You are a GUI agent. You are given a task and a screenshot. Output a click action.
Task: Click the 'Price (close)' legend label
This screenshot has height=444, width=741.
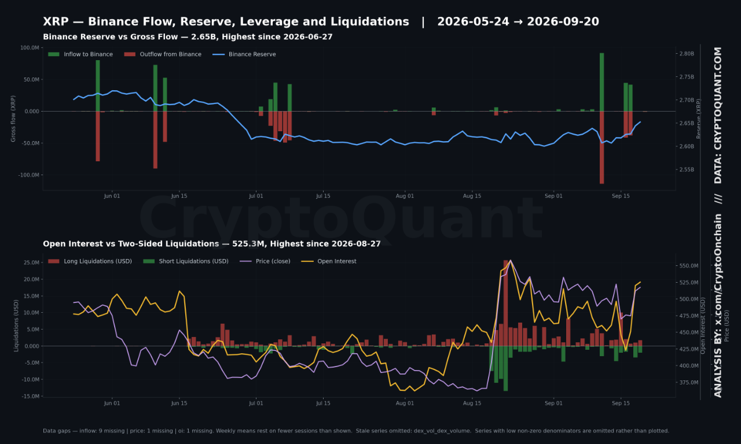tap(273, 261)
